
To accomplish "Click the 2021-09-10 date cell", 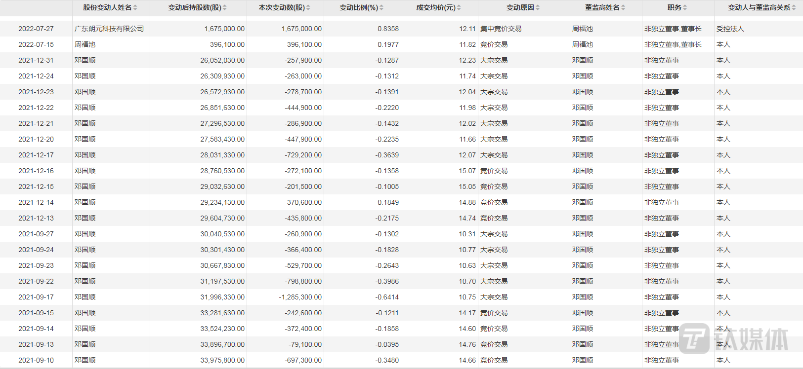I will tap(36, 360).
